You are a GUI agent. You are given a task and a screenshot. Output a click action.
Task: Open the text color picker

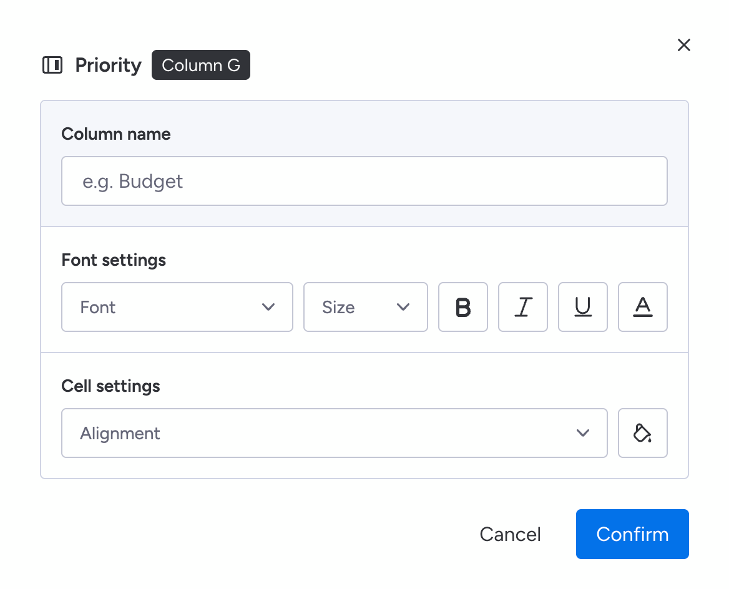click(x=643, y=307)
